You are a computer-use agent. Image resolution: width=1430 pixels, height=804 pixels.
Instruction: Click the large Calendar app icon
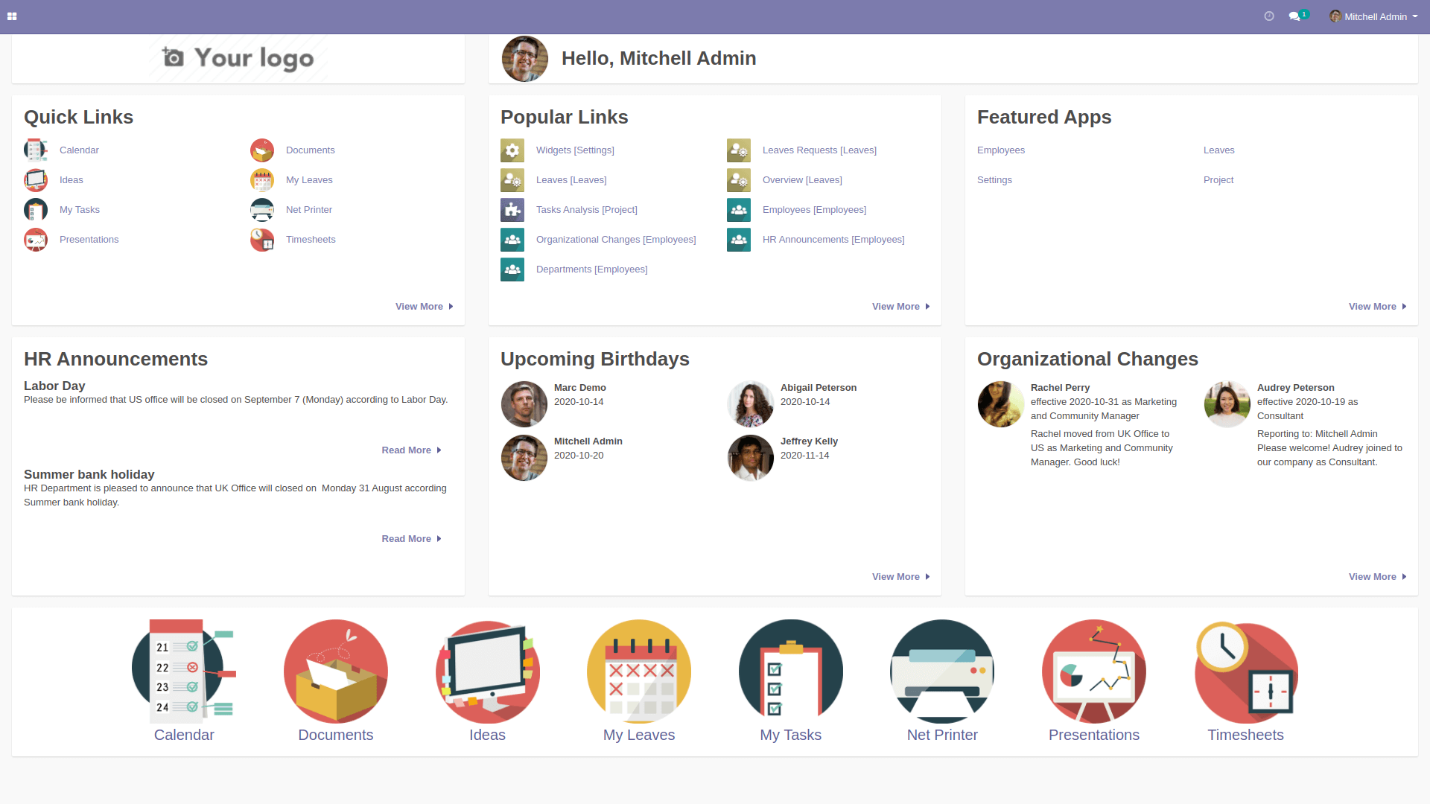[x=184, y=671]
